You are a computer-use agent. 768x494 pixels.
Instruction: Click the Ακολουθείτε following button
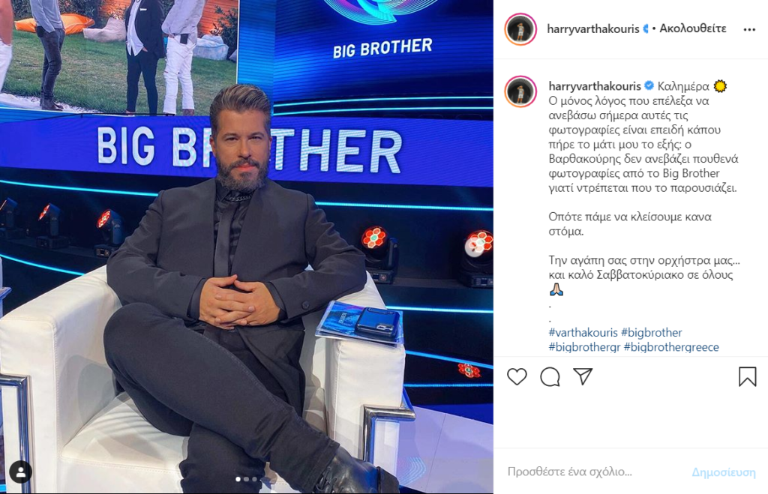coord(692,28)
